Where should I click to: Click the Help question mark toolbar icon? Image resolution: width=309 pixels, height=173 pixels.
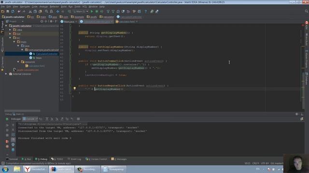(x=146, y=12)
